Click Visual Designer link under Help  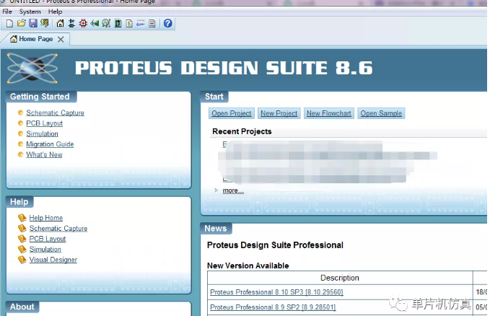click(x=53, y=260)
